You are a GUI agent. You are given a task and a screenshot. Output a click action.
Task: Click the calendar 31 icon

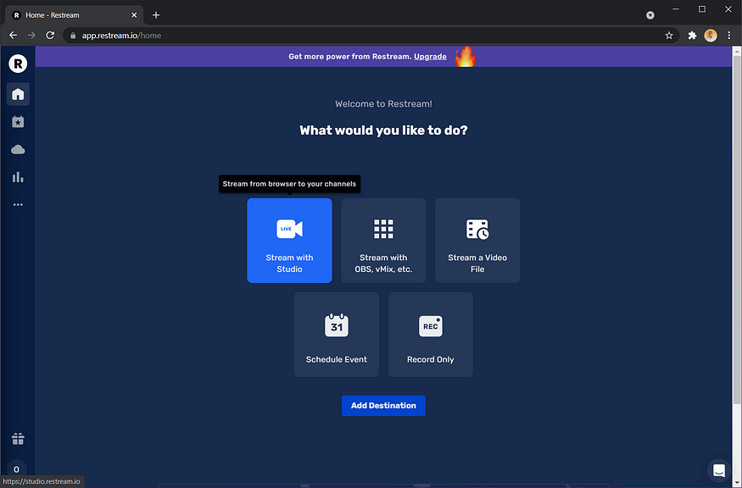coord(337,325)
